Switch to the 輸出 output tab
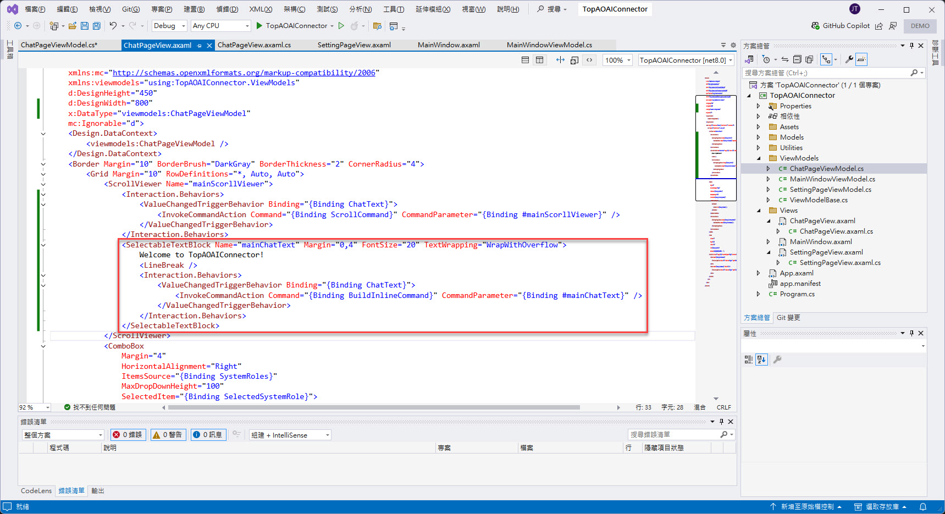Image resolution: width=945 pixels, height=514 pixels. pyautogui.click(x=98, y=491)
